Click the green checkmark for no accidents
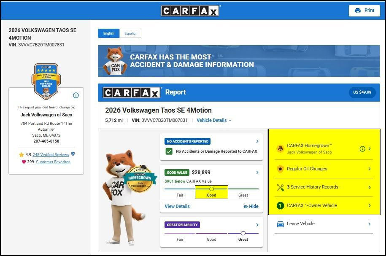Screen dimensions: 386x256 point(169,151)
